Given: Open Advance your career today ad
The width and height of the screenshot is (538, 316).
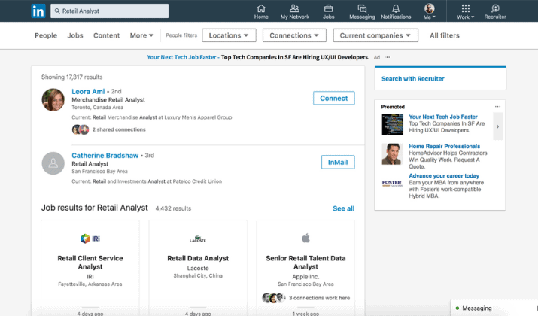Looking at the screenshot, I should tap(444, 175).
